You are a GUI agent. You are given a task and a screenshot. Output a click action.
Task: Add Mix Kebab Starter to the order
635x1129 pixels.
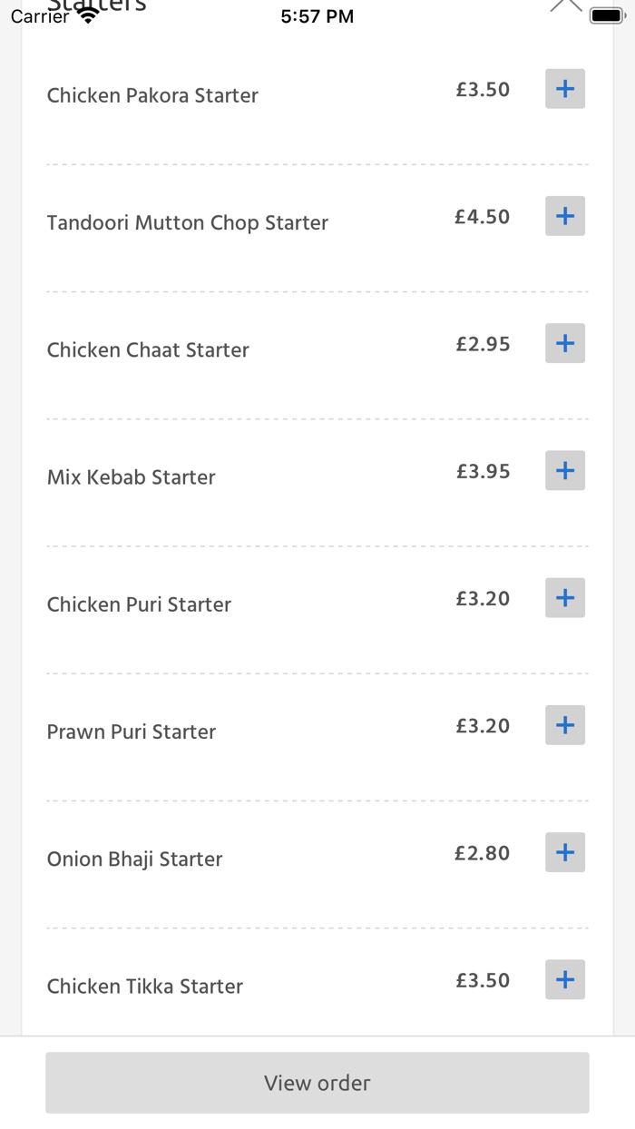pyautogui.click(x=564, y=470)
